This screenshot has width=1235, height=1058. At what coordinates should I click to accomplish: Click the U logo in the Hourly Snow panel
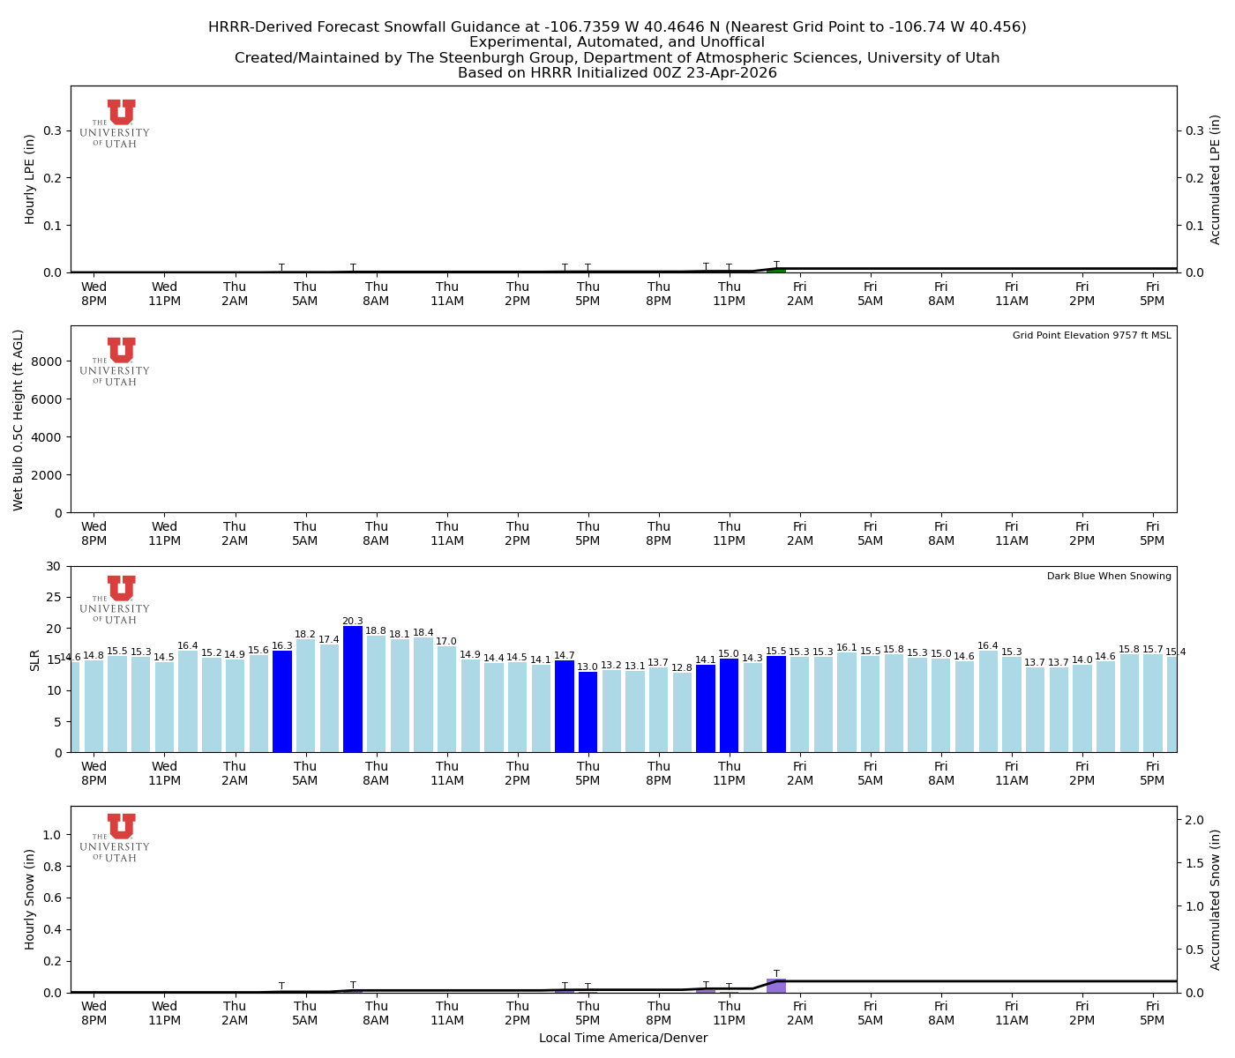tap(116, 838)
